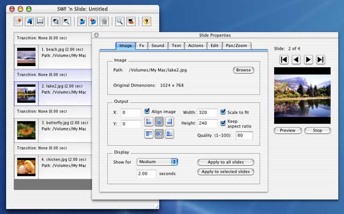
Task: Click the Height field showing 240
Action: pyautogui.click(x=207, y=123)
